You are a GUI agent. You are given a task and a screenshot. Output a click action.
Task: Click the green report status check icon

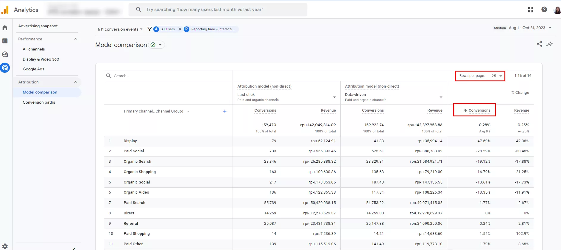pyautogui.click(x=153, y=45)
